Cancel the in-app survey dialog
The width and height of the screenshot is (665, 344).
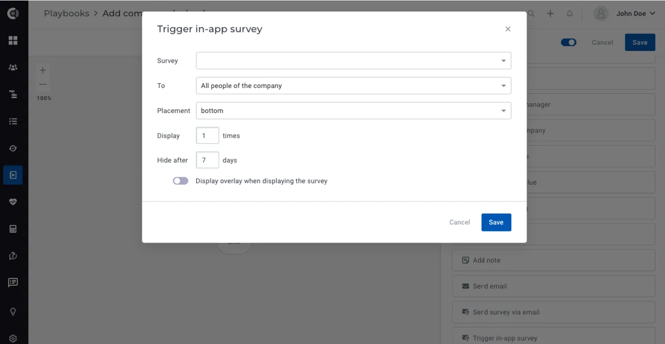459,222
